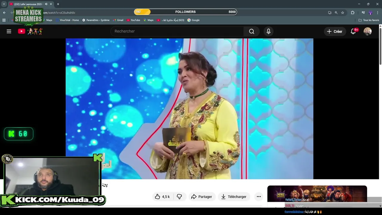Click the Partager button

point(201,196)
